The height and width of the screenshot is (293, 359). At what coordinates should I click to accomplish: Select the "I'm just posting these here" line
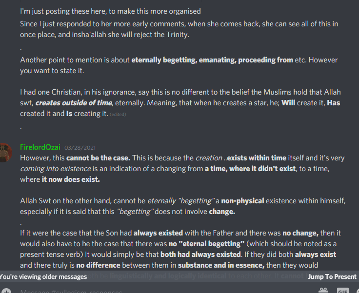[110, 11]
